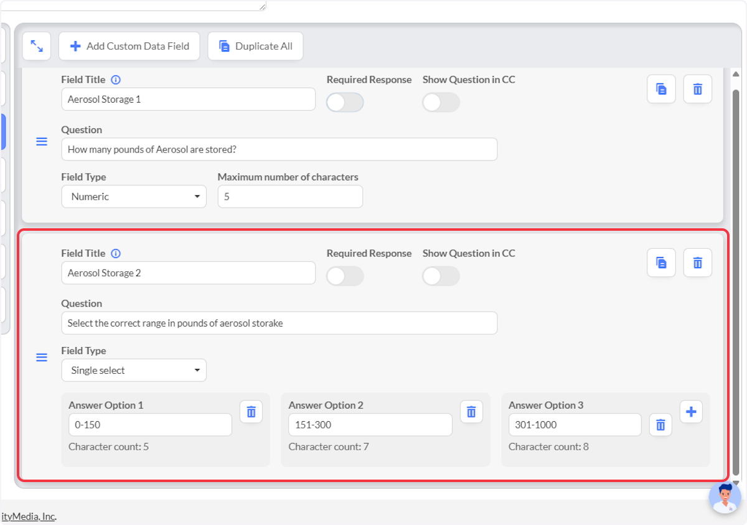Delete the Aerosol Storage 2 field

(698, 262)
